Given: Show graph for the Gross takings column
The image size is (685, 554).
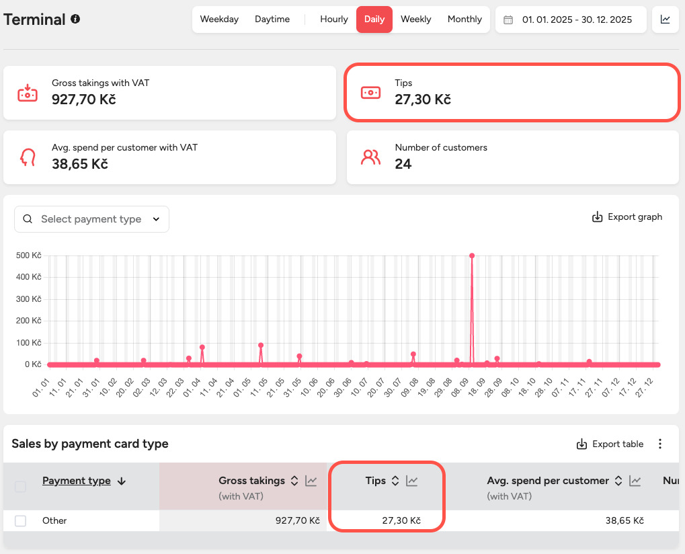Looking at the screenshot, I should pos(311,481).
